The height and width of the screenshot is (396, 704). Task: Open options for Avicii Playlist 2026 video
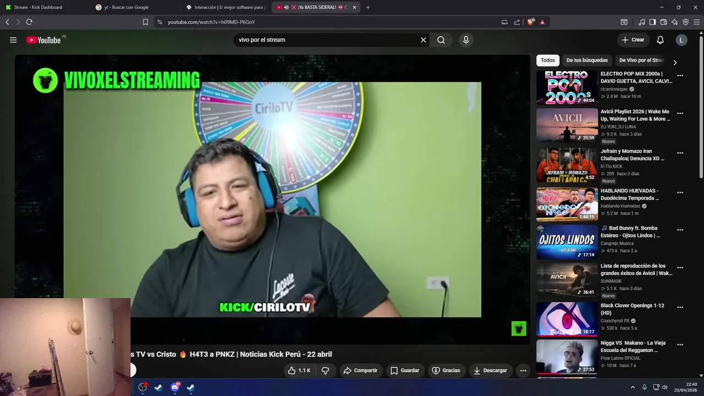pos(680,113)
